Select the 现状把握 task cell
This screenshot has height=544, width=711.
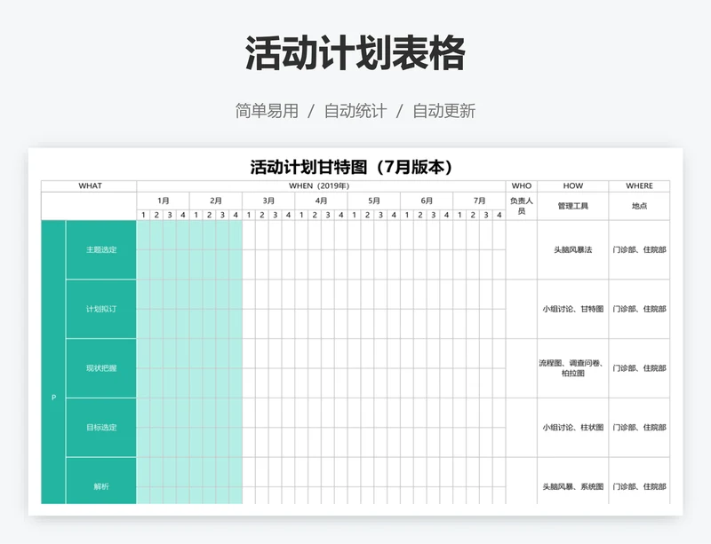pos(101,368)
